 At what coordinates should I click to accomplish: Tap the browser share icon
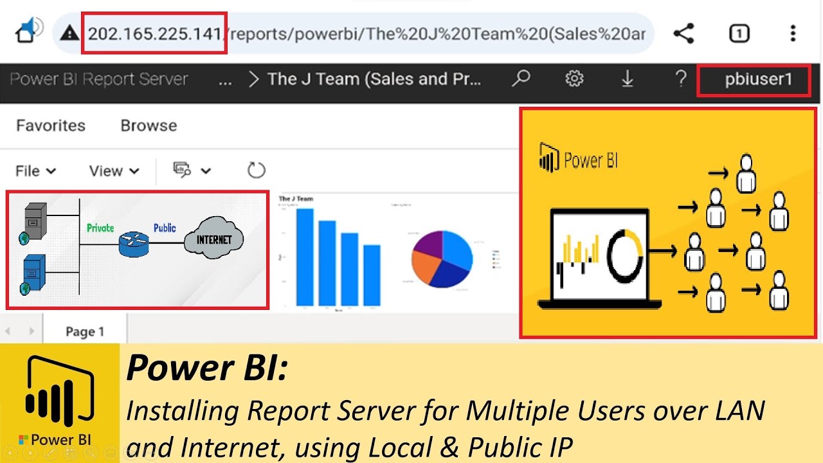pos(683,33)
